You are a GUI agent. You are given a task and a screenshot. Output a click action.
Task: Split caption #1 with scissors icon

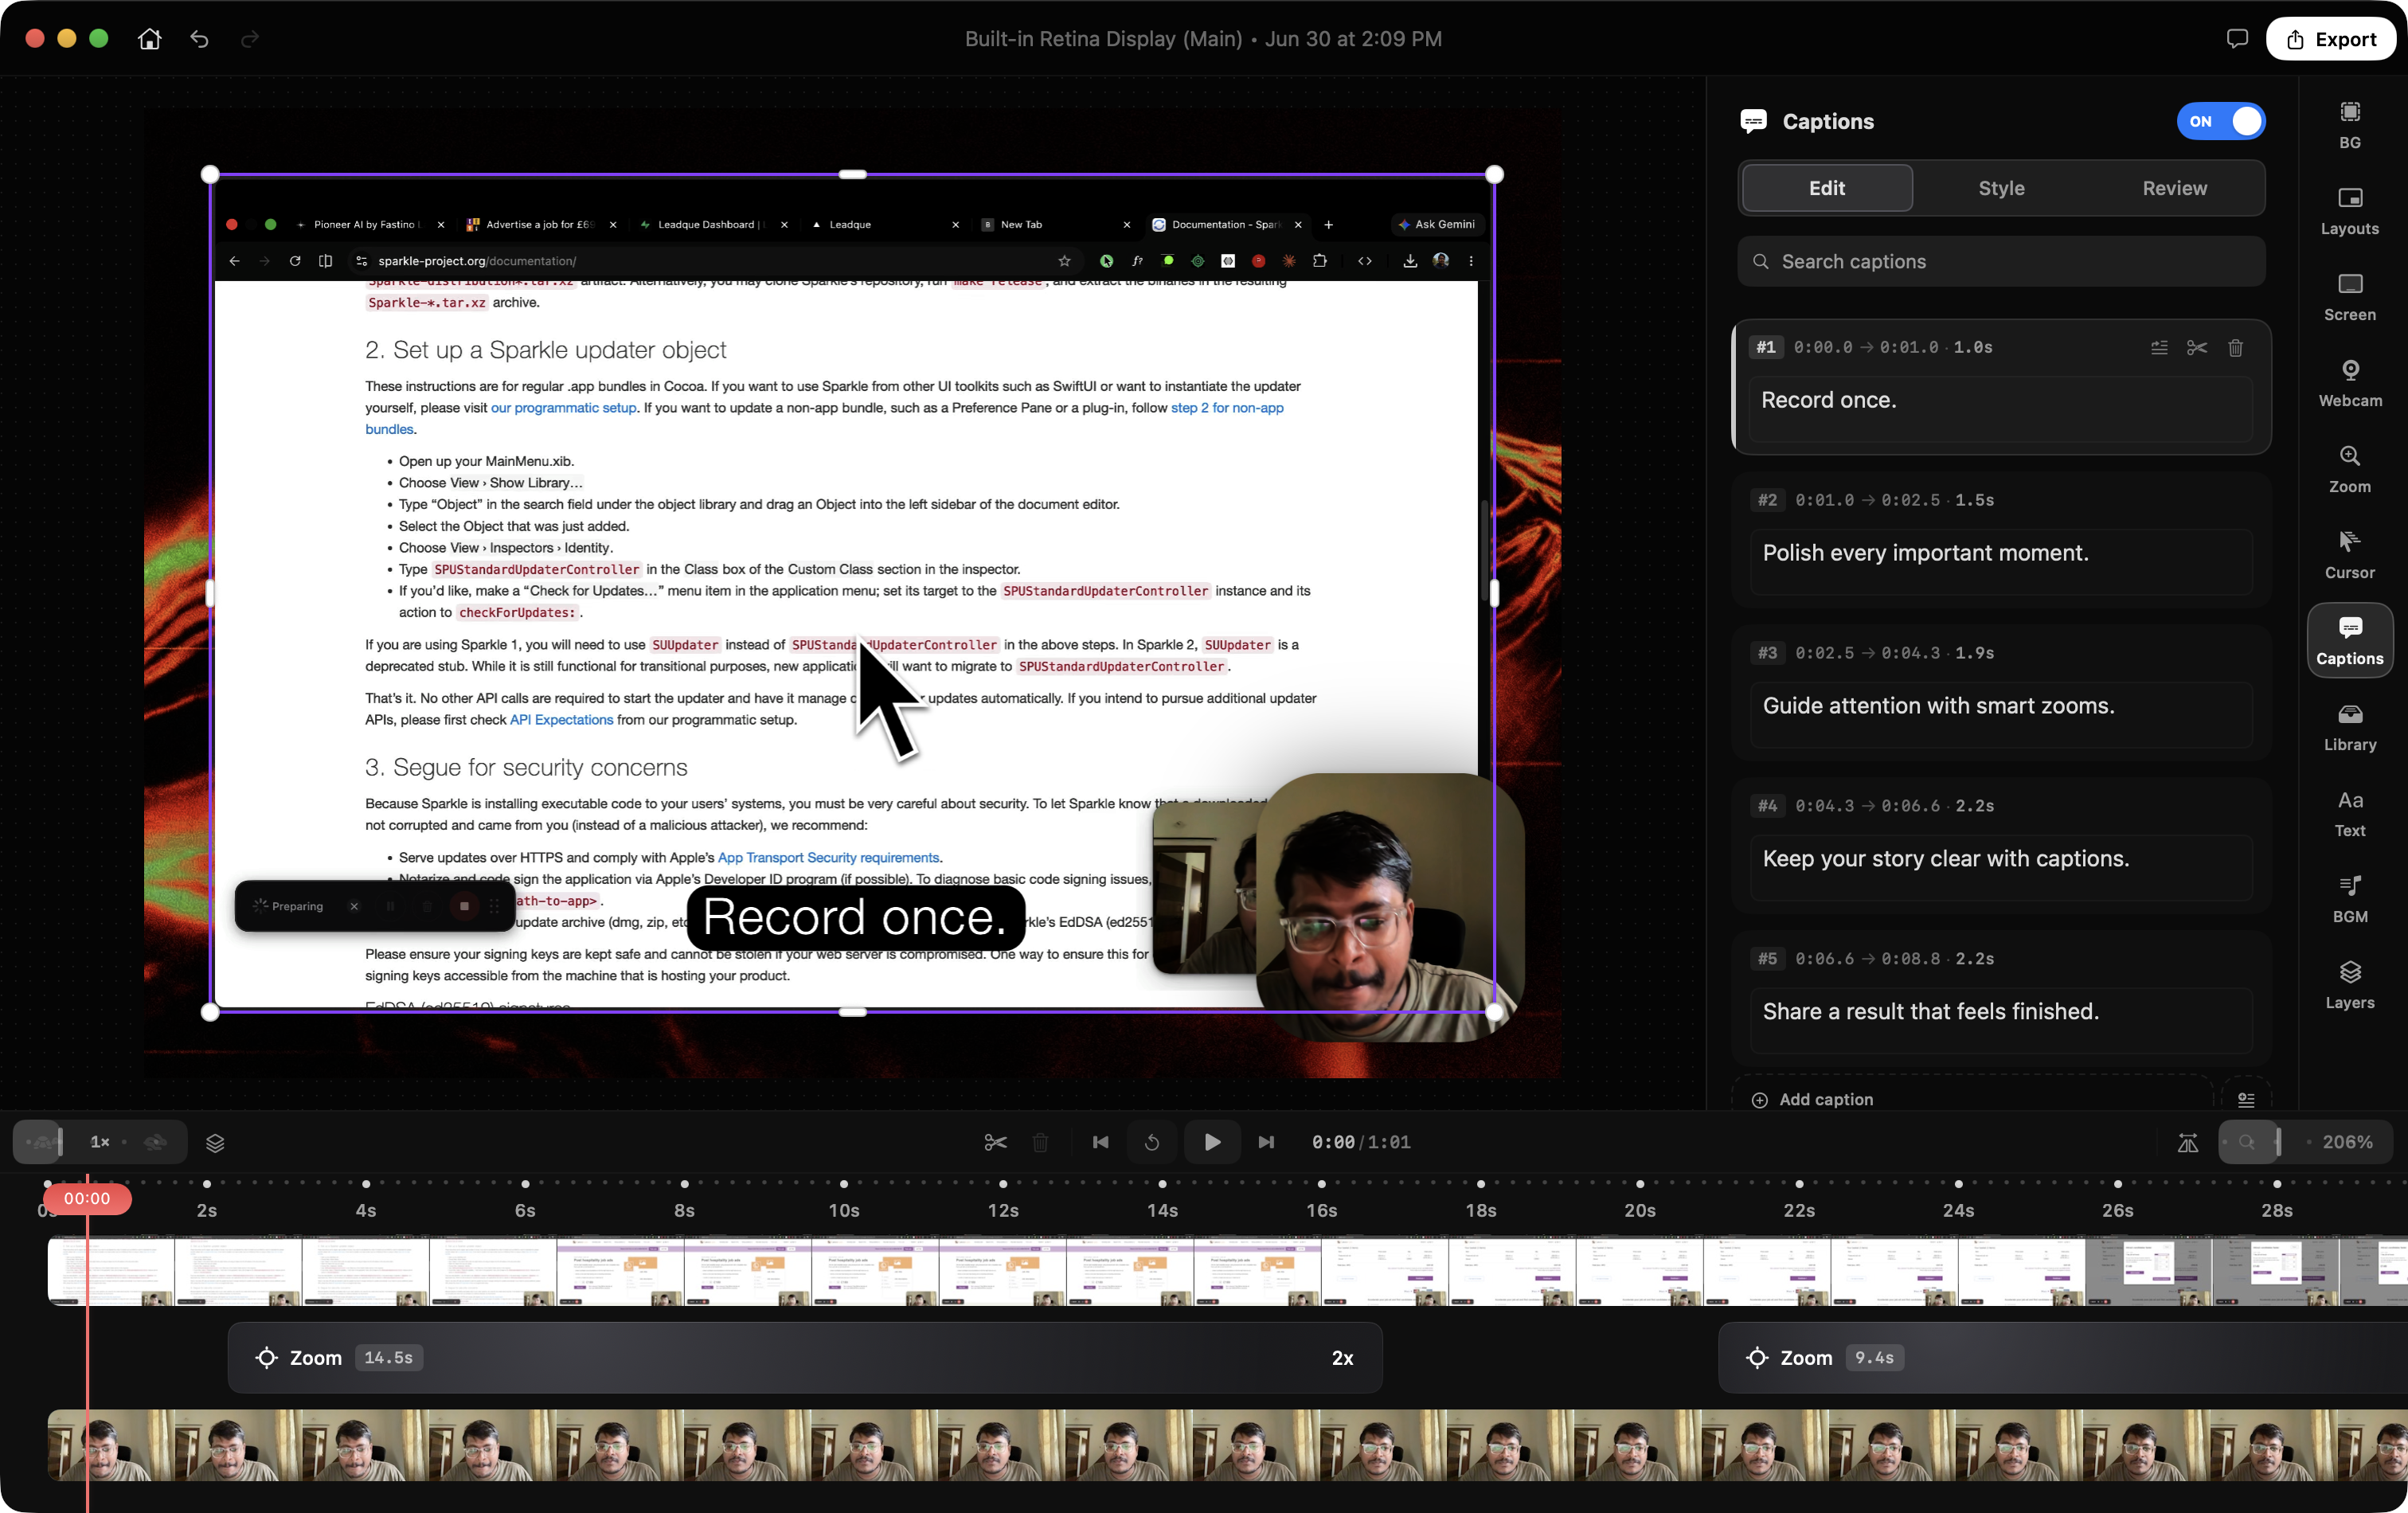(2197, 347)
